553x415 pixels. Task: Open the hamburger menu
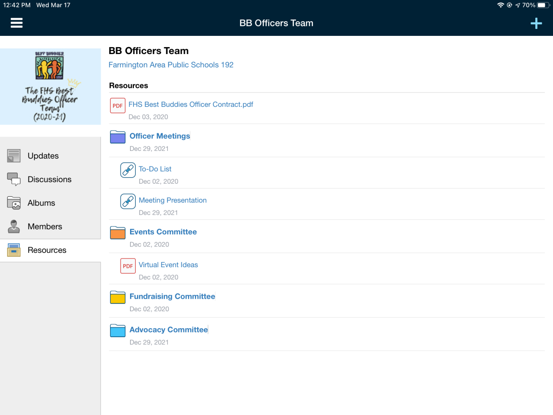[16, 23]
